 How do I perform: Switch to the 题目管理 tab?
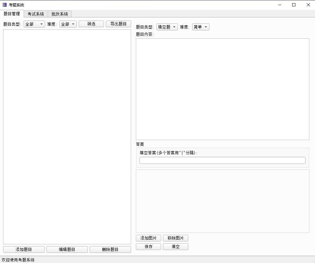pyautogui.click(x=12, y=14)
